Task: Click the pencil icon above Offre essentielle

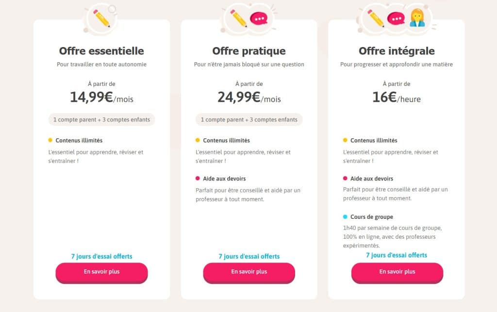Action: 101,18
